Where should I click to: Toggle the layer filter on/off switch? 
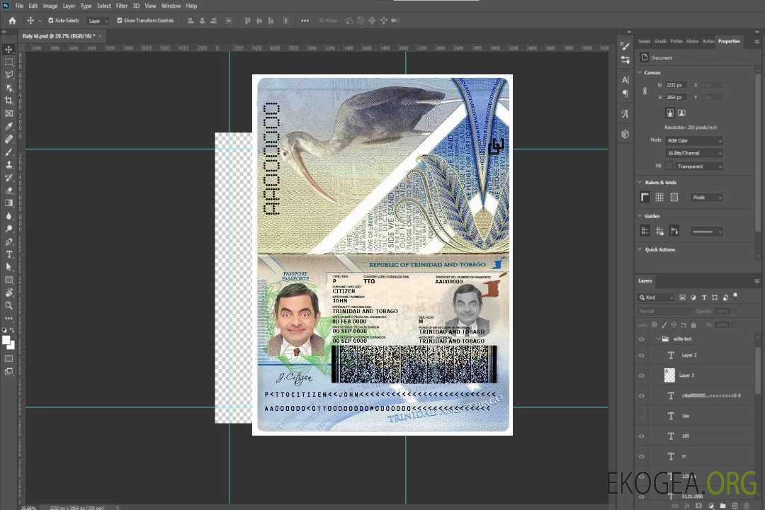coord(735,296)
